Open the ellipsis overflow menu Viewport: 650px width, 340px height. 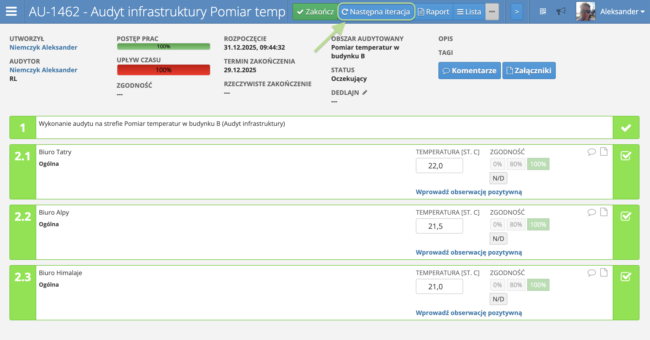click(492, 11)
